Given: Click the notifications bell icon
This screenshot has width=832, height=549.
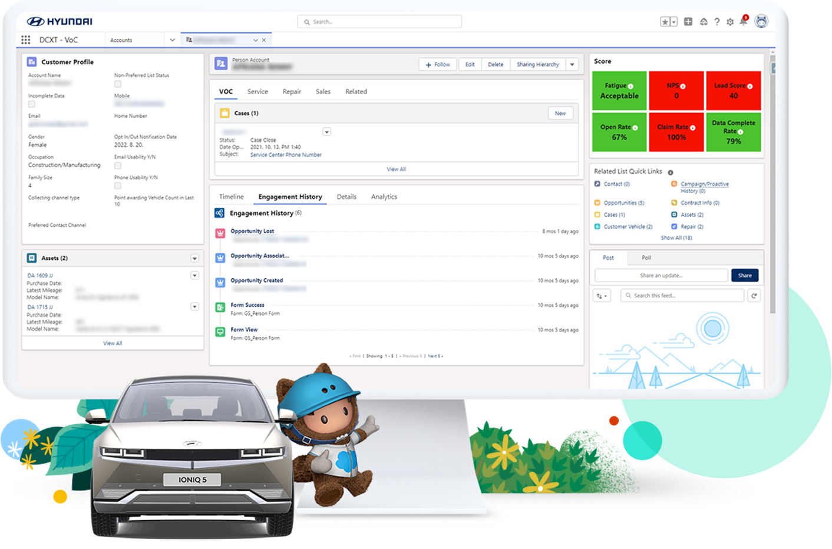Looking at the screenshot, I should click(x=744, y=22).
